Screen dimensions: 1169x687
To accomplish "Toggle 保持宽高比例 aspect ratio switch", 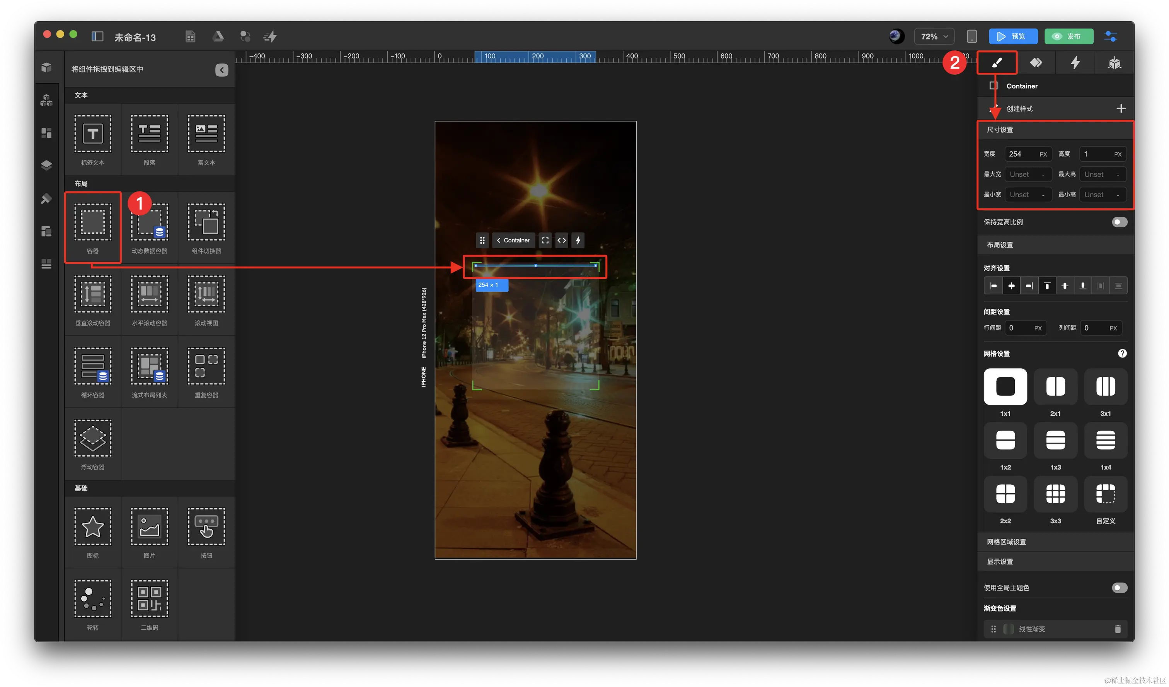I will (x=1119, y=222).
